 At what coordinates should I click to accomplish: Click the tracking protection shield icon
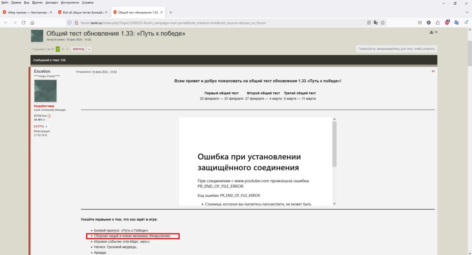tap(70, 23)
